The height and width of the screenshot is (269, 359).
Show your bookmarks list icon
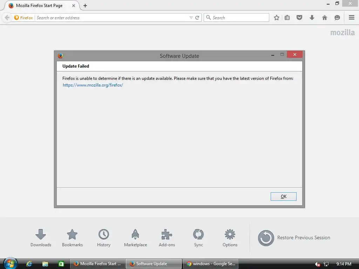click(x=287, y=18)
